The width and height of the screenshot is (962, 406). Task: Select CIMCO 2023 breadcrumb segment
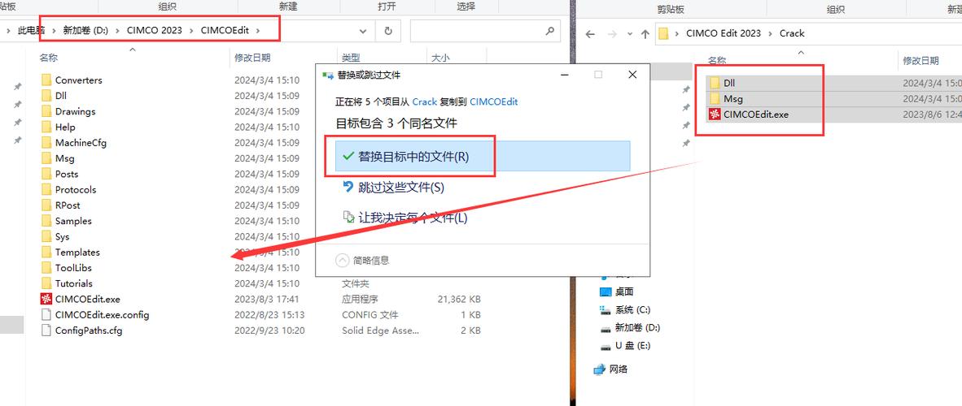155,31
